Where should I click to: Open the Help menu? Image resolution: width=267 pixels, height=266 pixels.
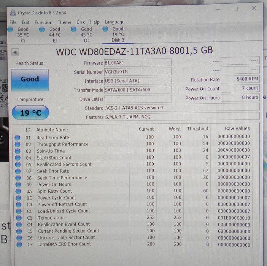[x=95, y=22]
